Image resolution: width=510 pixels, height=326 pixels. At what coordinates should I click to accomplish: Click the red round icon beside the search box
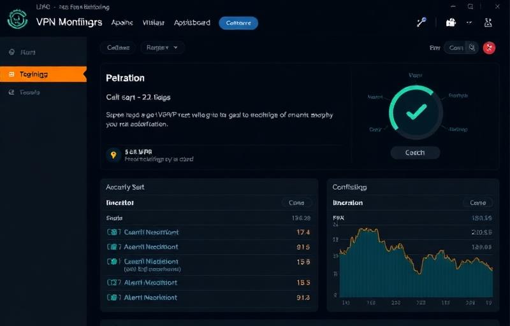489,47
